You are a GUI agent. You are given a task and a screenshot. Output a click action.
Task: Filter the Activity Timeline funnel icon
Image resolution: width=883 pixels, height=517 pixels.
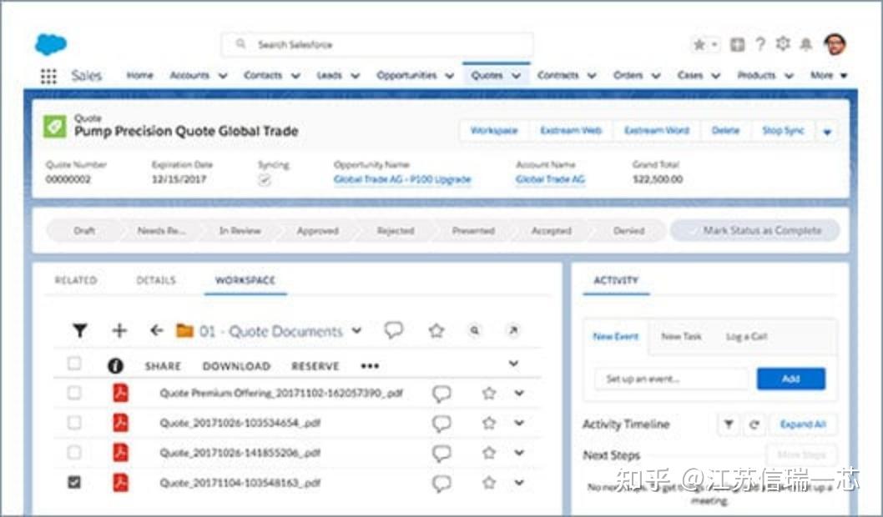click(x=729, y=424)
